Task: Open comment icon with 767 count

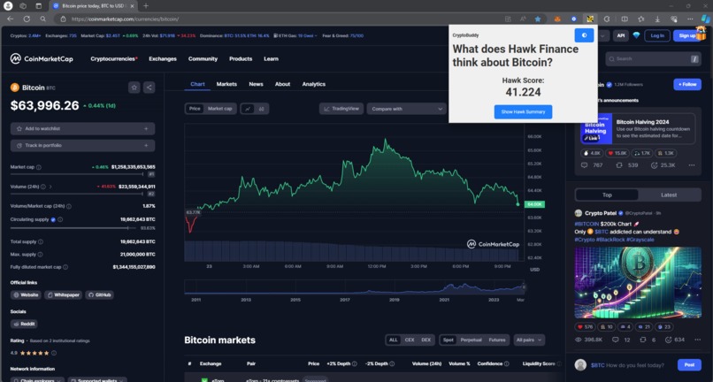Action: point(585,165)
